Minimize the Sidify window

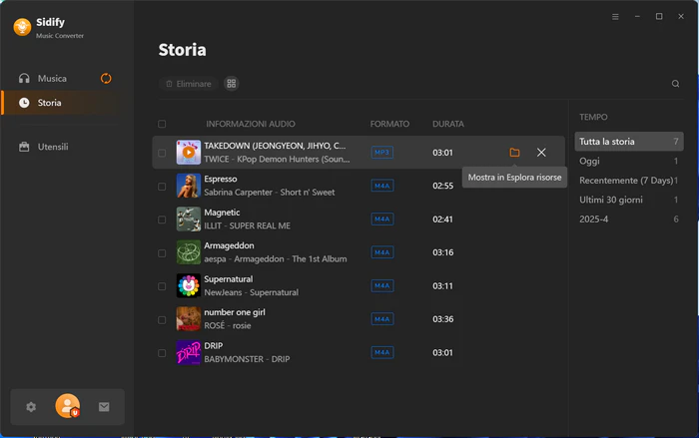[x=637, y=17]
